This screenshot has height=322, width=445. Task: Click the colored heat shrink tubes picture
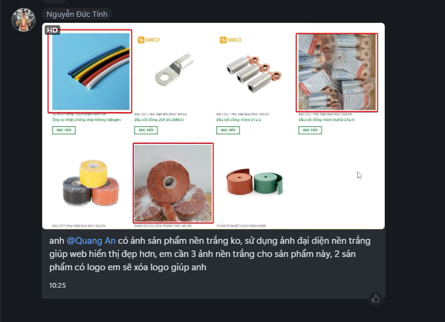[x=90, y=71]
